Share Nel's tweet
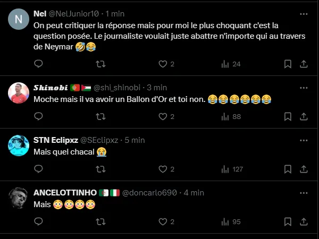This screenshot has height=239, width=319. click(304, 64)
